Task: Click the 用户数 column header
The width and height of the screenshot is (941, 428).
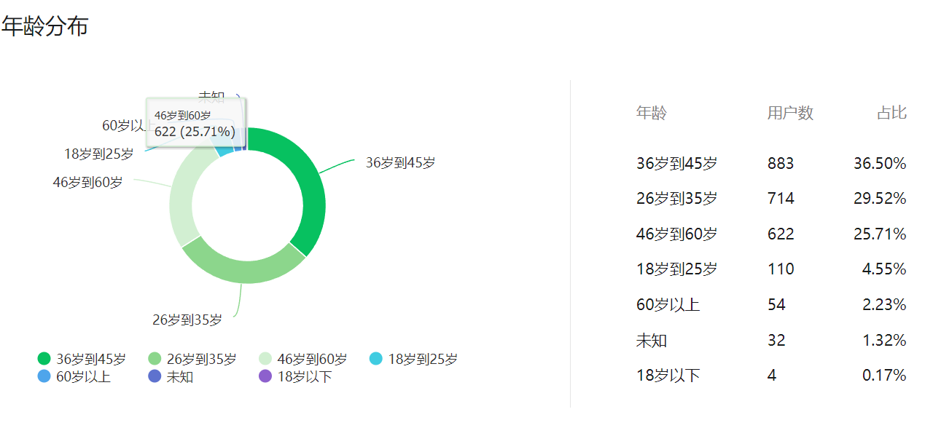Action: point(790,113)
